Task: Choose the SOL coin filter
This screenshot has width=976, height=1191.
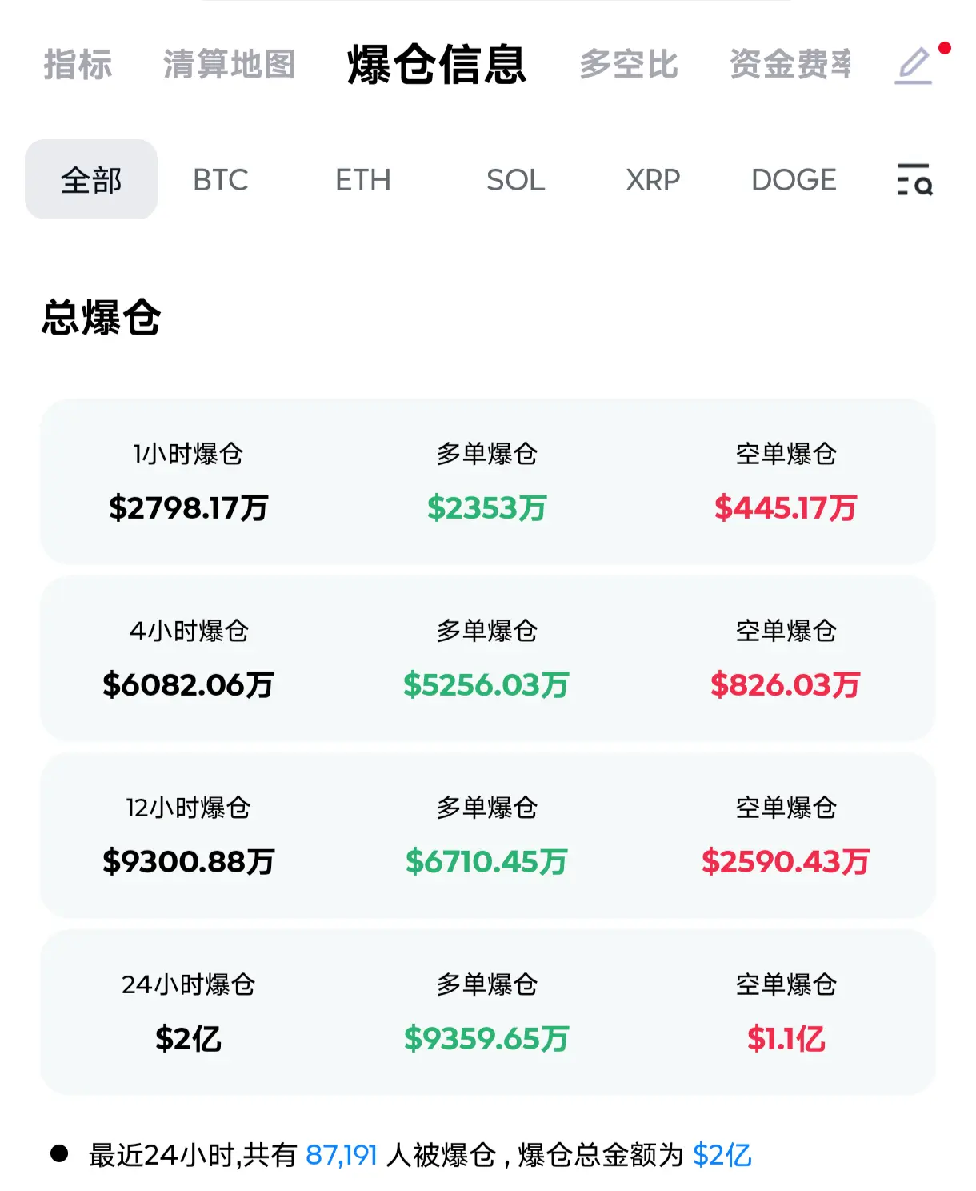Action: (x=516, y=180)
